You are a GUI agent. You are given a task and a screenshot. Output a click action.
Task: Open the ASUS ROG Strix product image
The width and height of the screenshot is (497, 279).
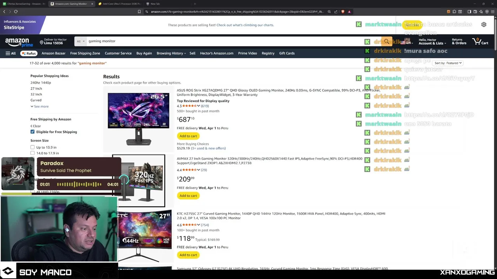click(x=138, y=119)
